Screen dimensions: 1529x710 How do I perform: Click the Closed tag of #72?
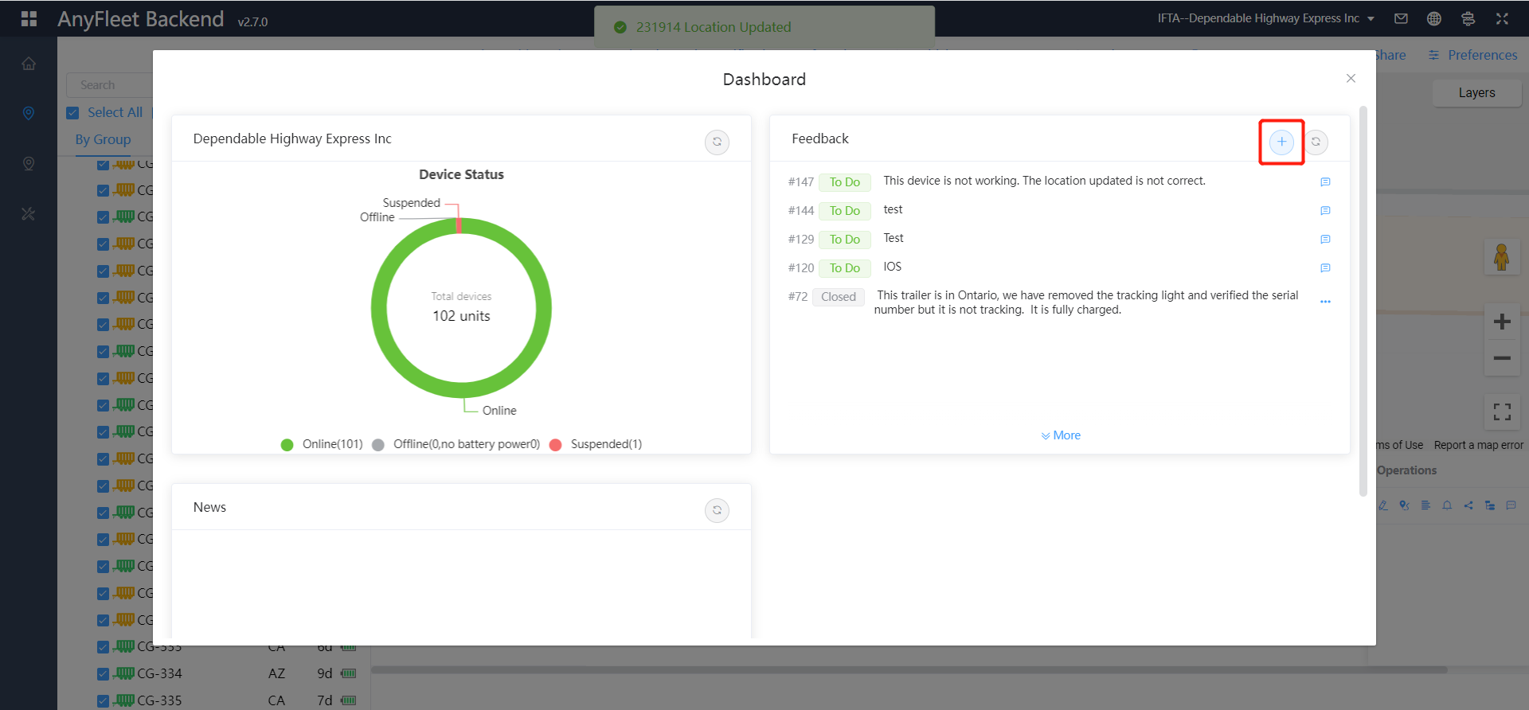coord(838,297)
